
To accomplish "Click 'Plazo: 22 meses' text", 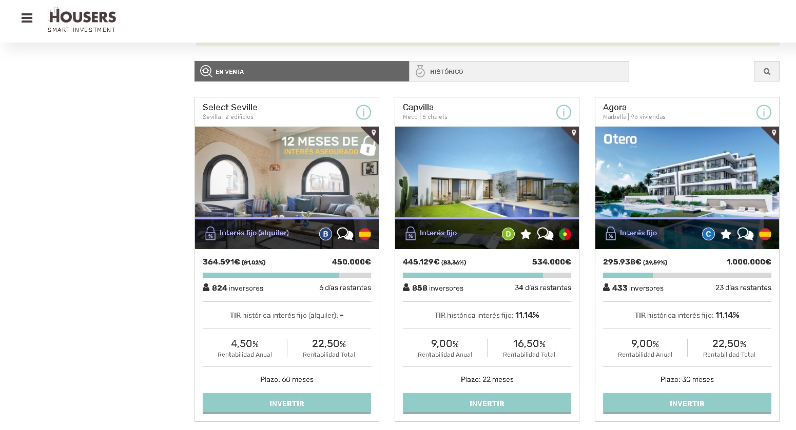I will tap(487, 380).
